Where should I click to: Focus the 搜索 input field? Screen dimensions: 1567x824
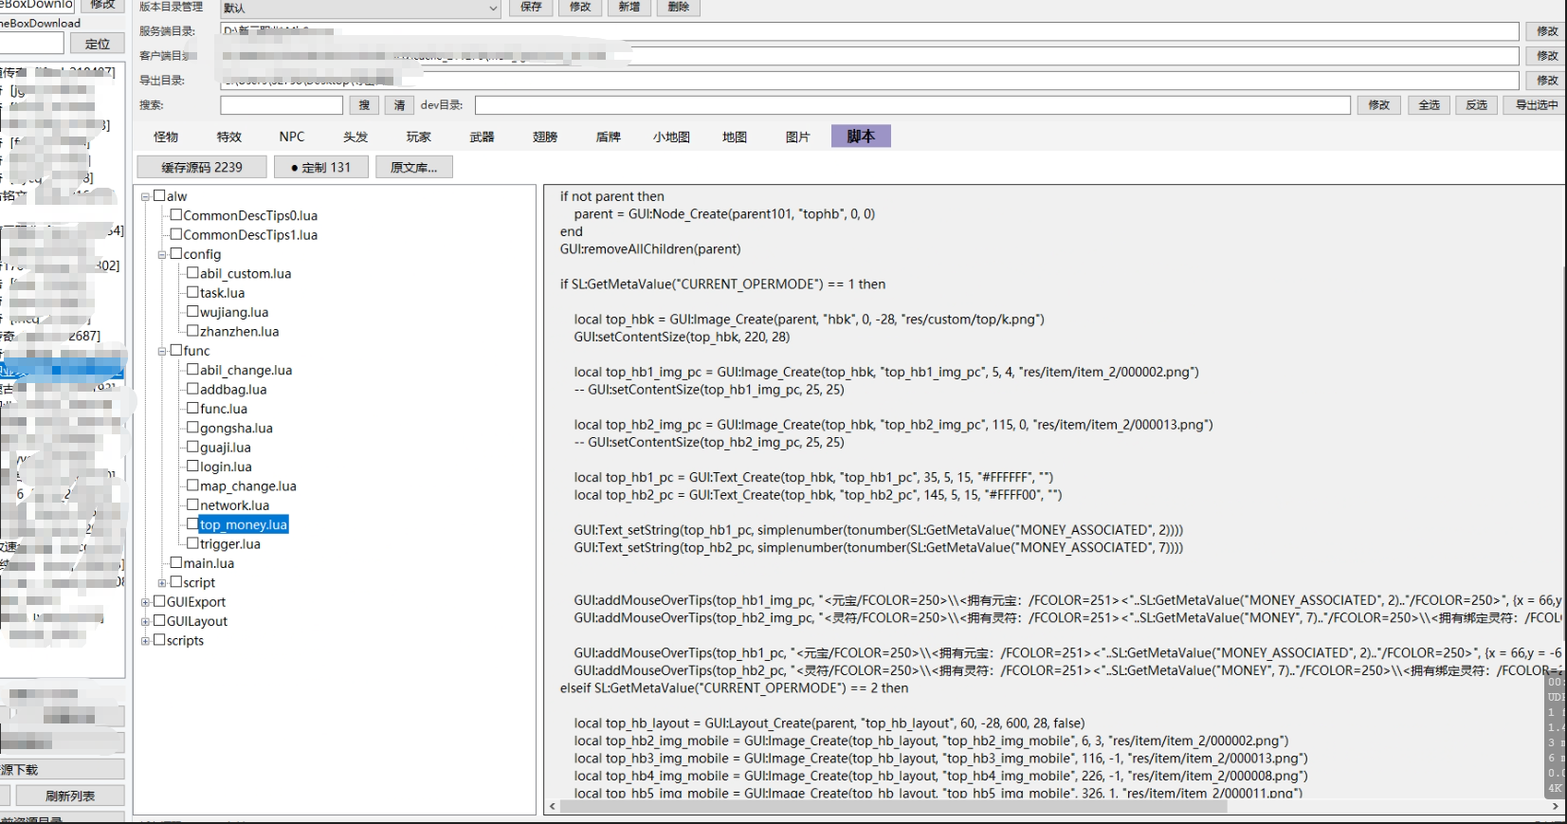[282, 105]
